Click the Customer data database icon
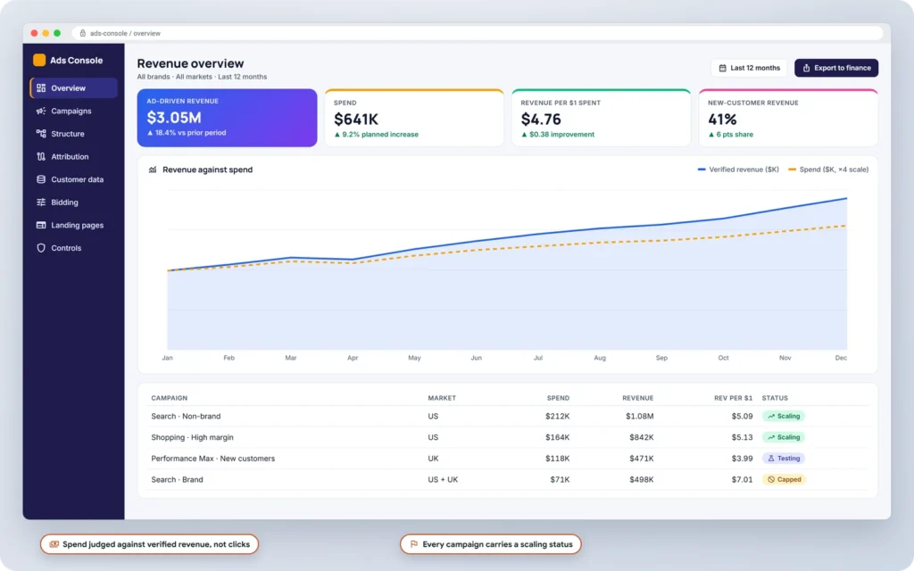The width and height of the screenshot is (914, 571). tap(41, 179)
